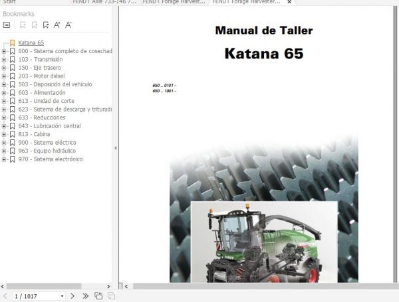This screenshot has height=302, width=399.
Task: Click the Bookmarks panel title
Action: pos(19,14)
